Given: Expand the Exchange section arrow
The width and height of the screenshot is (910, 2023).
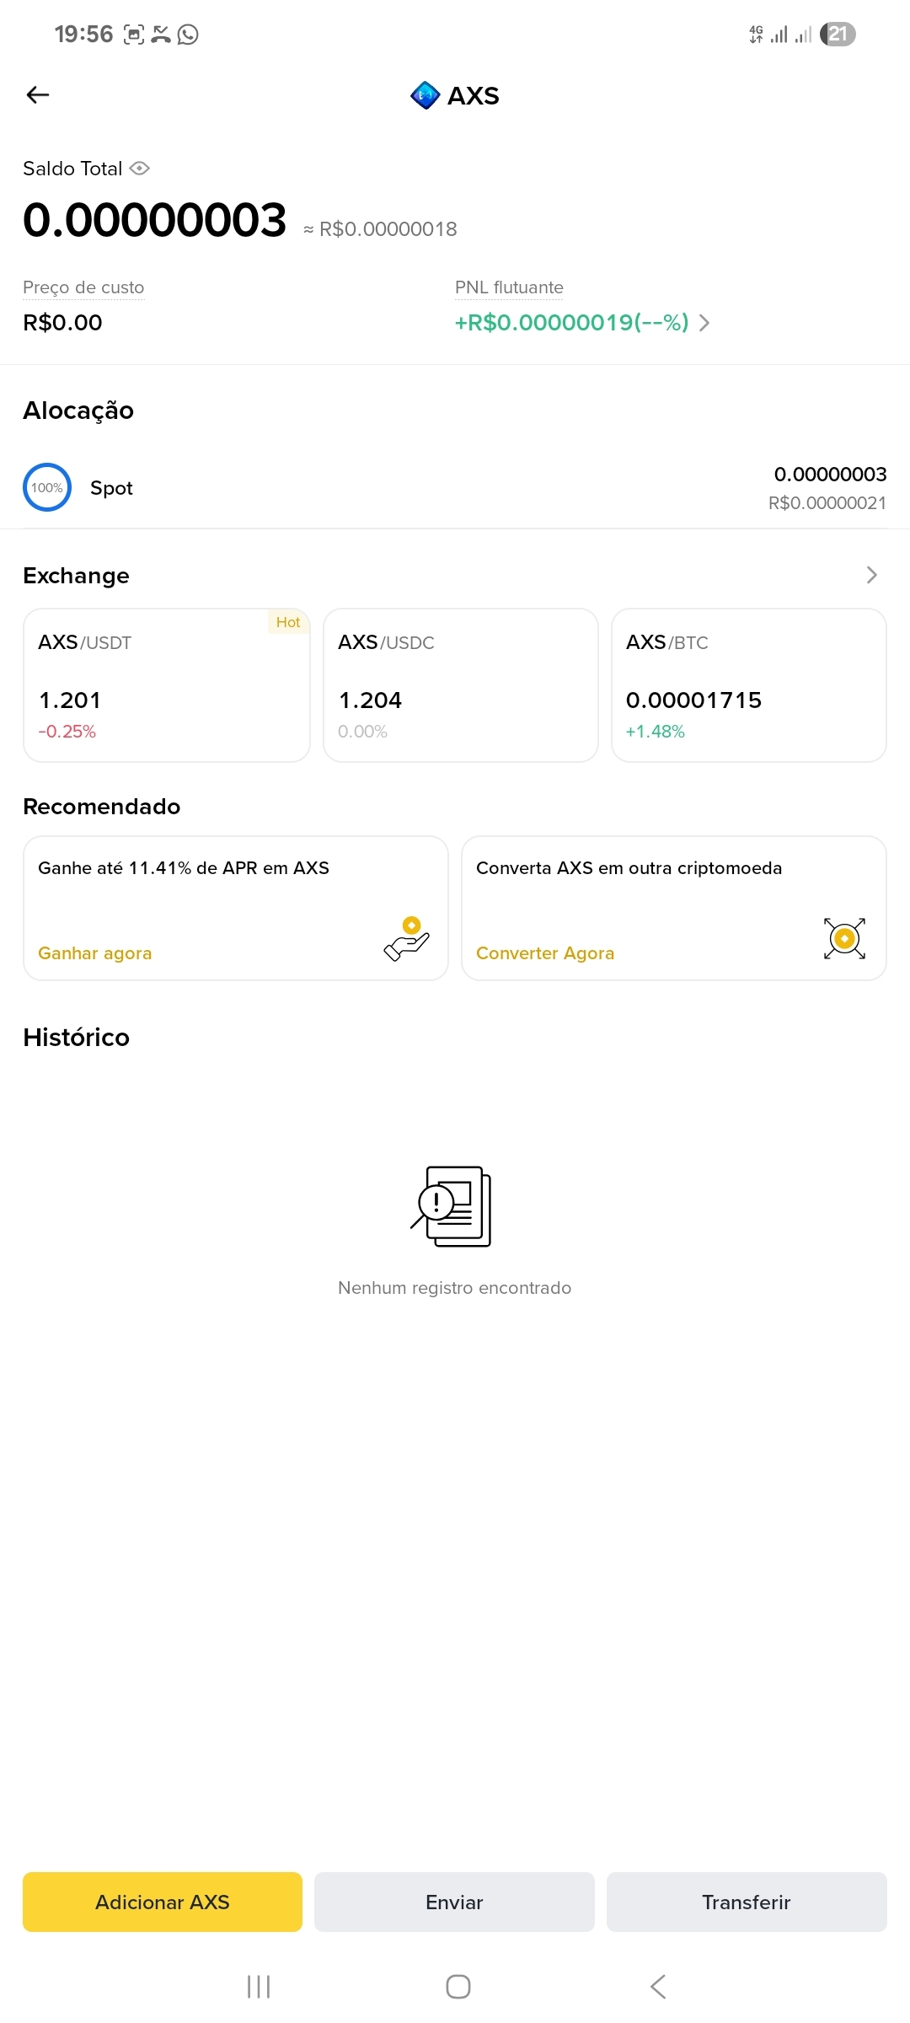Looking at the screenshot, I should (871, 575).
